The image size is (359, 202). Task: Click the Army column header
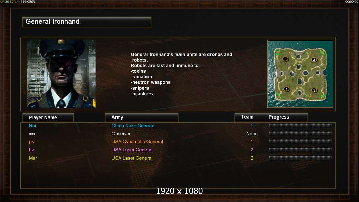(x=141, y=117)
